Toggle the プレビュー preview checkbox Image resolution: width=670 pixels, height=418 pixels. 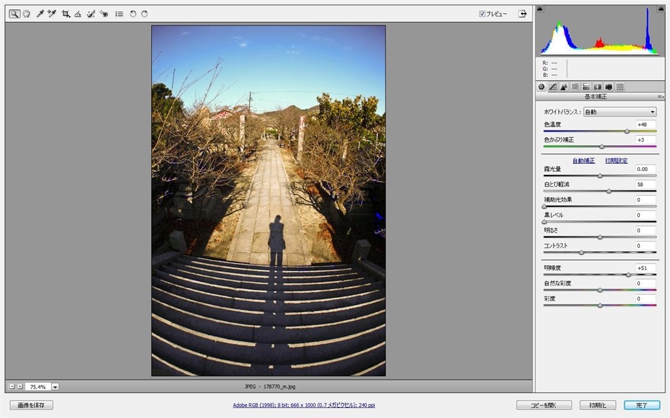pyautogui.click(x=482, y=14)
